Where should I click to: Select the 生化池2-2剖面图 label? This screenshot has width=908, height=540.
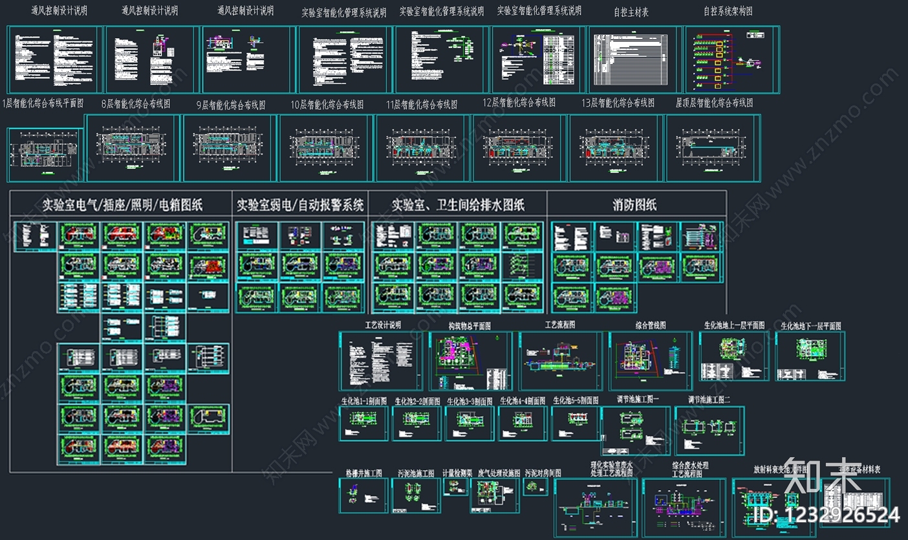tap(417, 401)
